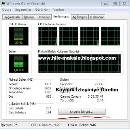Screen dimensions: 130x129
Task: Switch to the İşlemler tab
Action: click(29, 17)
